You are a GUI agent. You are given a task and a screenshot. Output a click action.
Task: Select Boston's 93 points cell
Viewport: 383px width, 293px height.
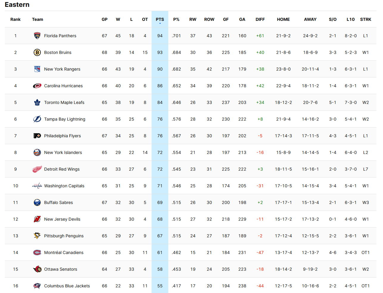(160, 52)
